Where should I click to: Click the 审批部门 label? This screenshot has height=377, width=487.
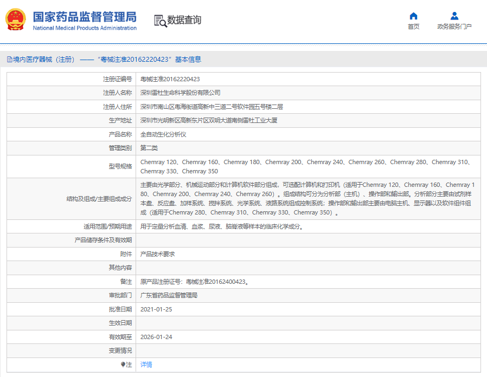[x=120, y=295]
